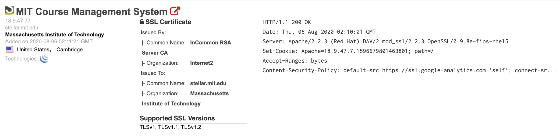Open the external link icon beside the title
Image resolution: width=560 pixels, height=137 pixels.
click(x=175, y=11)
